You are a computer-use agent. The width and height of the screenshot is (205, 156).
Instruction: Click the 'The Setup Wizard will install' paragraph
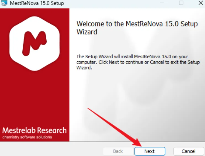pos(138,62)
